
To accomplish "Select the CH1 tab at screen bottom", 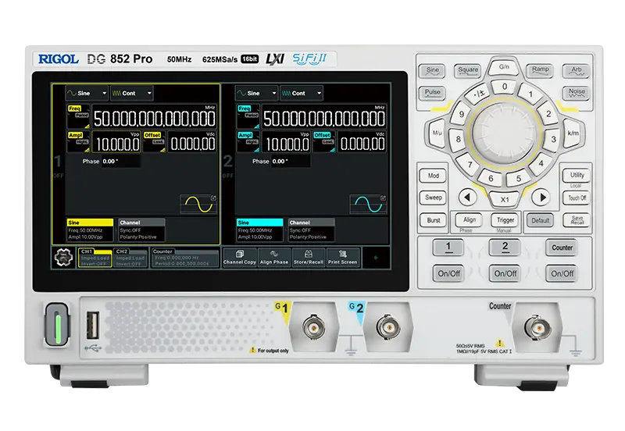I will pyautogui.click(x=95, y=258).
